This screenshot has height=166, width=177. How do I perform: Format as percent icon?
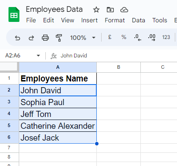(124, 37)
